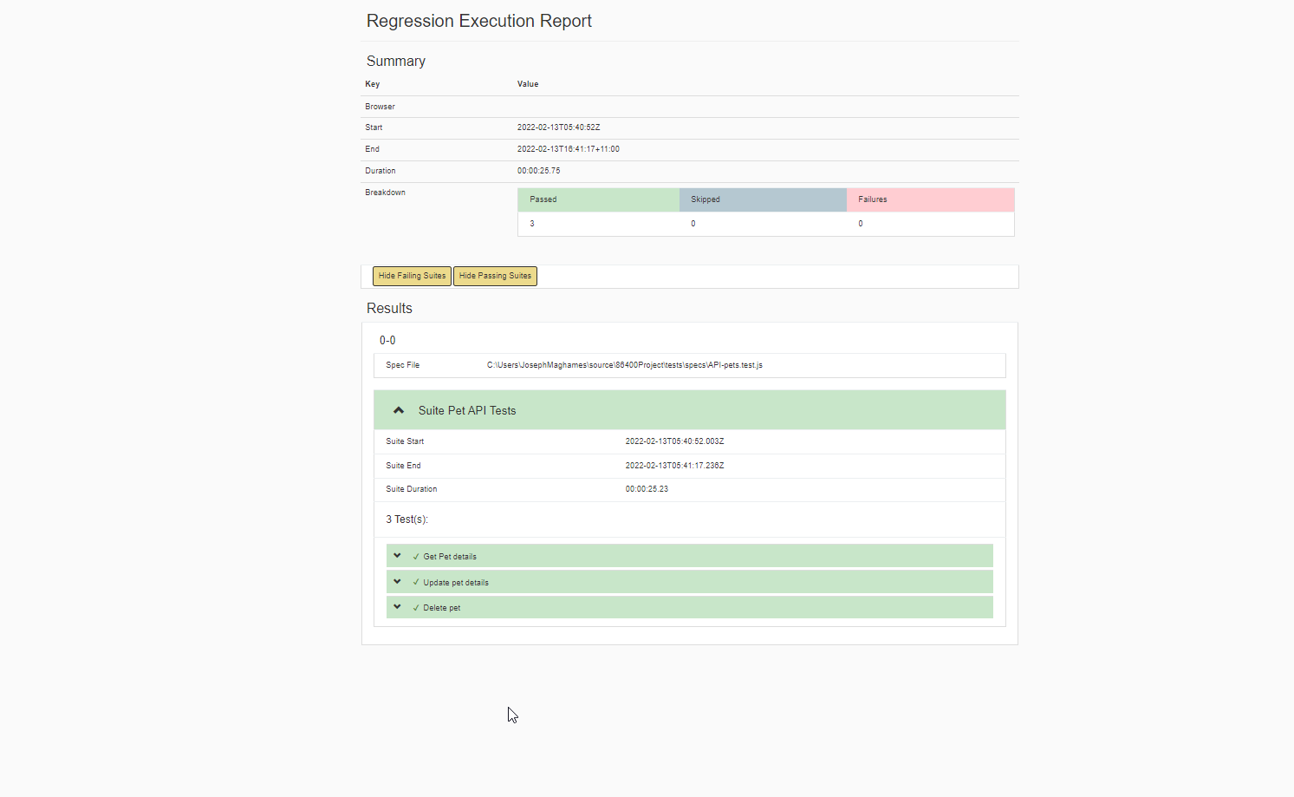Click the Suite Start value 05:40:52.003Z
This screenshot has height=797, width=1294.
(x=674, y=441)
